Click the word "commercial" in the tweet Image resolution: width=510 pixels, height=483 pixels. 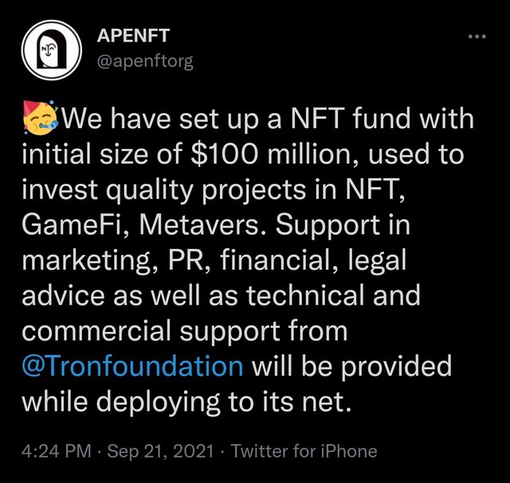pyautogui.click(x=96, y=331)
